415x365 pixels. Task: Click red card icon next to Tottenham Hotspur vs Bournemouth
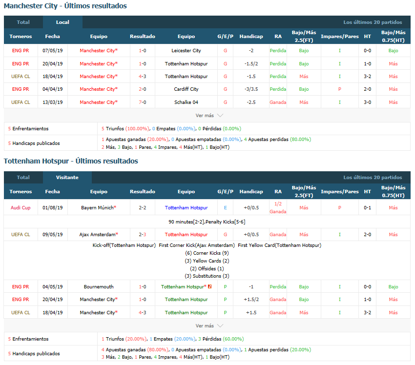[x=210, y=287]
